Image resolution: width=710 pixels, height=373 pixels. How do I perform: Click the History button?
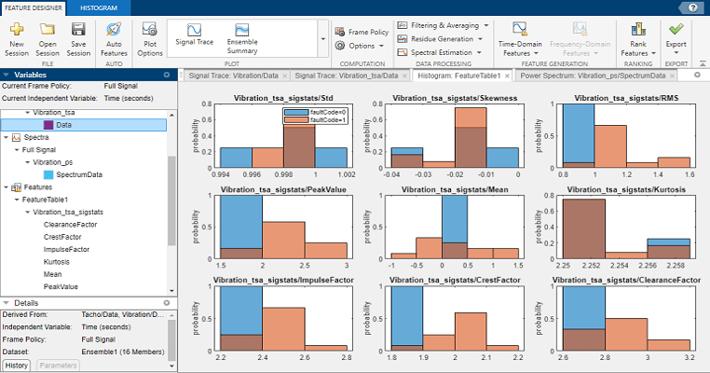click(x=16, y=366)
